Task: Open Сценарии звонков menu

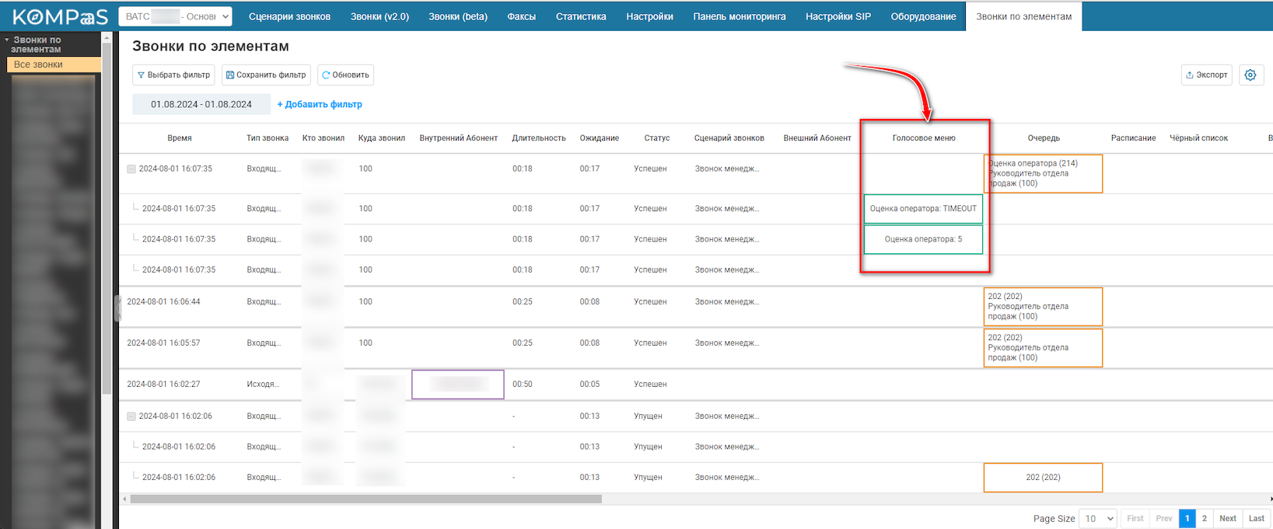Action: point(289,16)
